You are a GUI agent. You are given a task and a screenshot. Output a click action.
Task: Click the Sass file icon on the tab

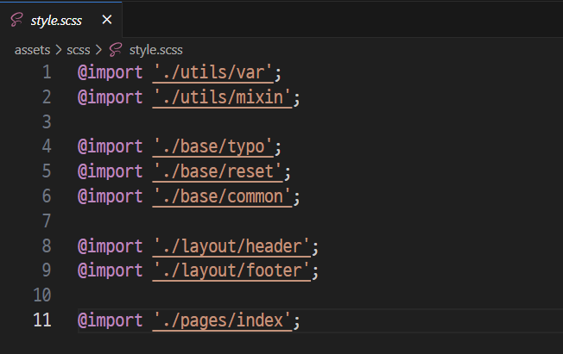tap(16, 20)
